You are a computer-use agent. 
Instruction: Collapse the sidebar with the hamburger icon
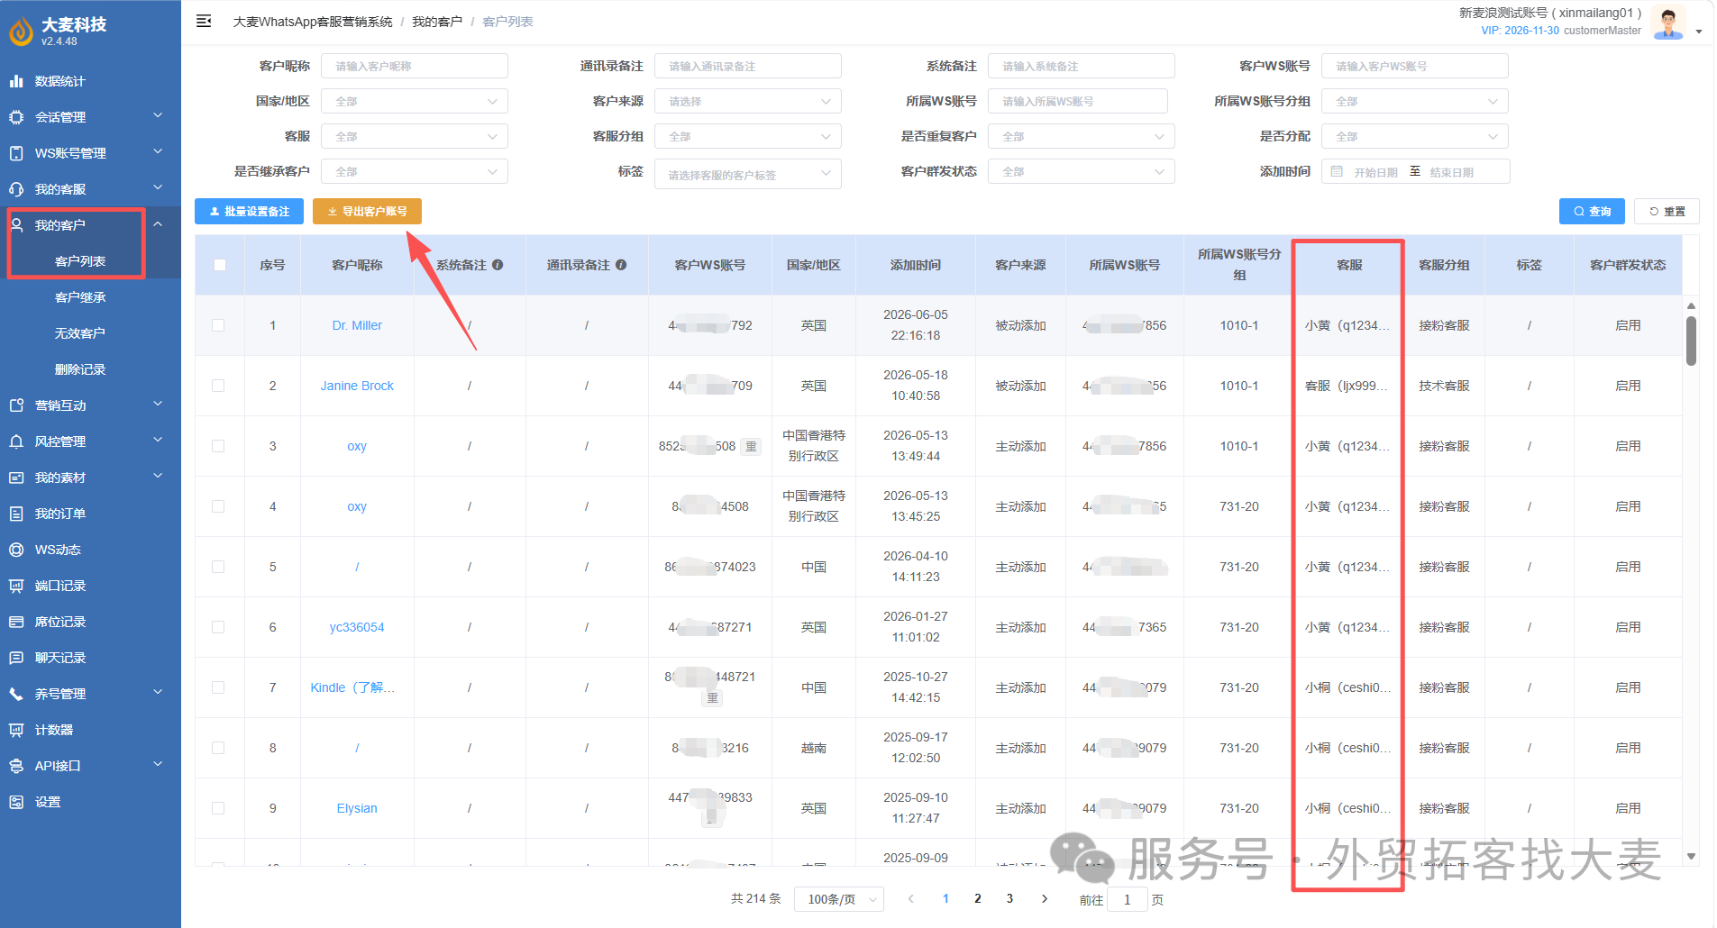pyautogui.click(x=204, y=21)
